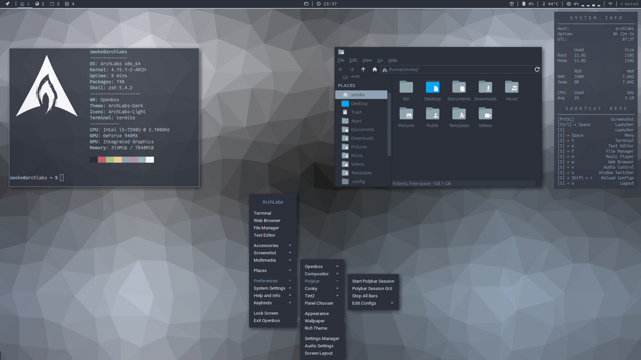Switch to workspace 2 in the bar
Image resolution: width=641 pixels, height=360 pixels.
(40, 4)
